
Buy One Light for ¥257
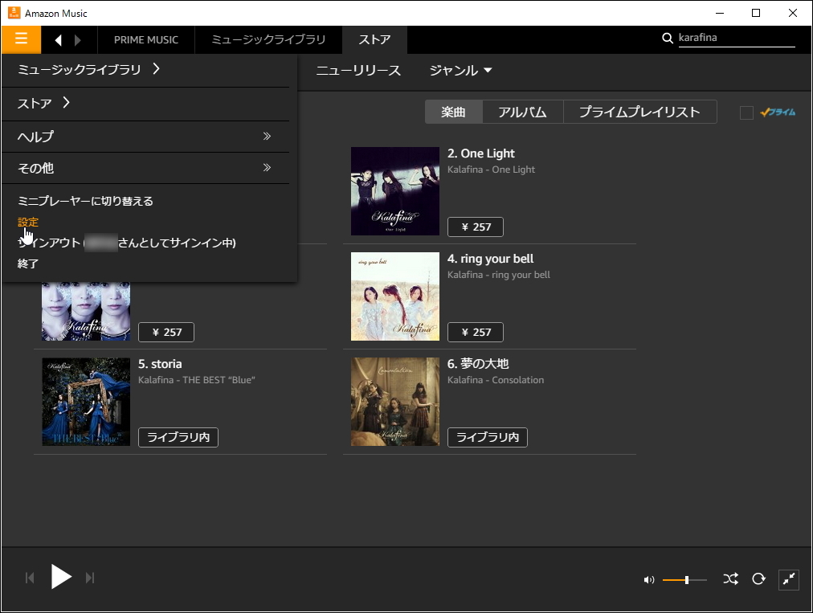click(x=475, y=227)
